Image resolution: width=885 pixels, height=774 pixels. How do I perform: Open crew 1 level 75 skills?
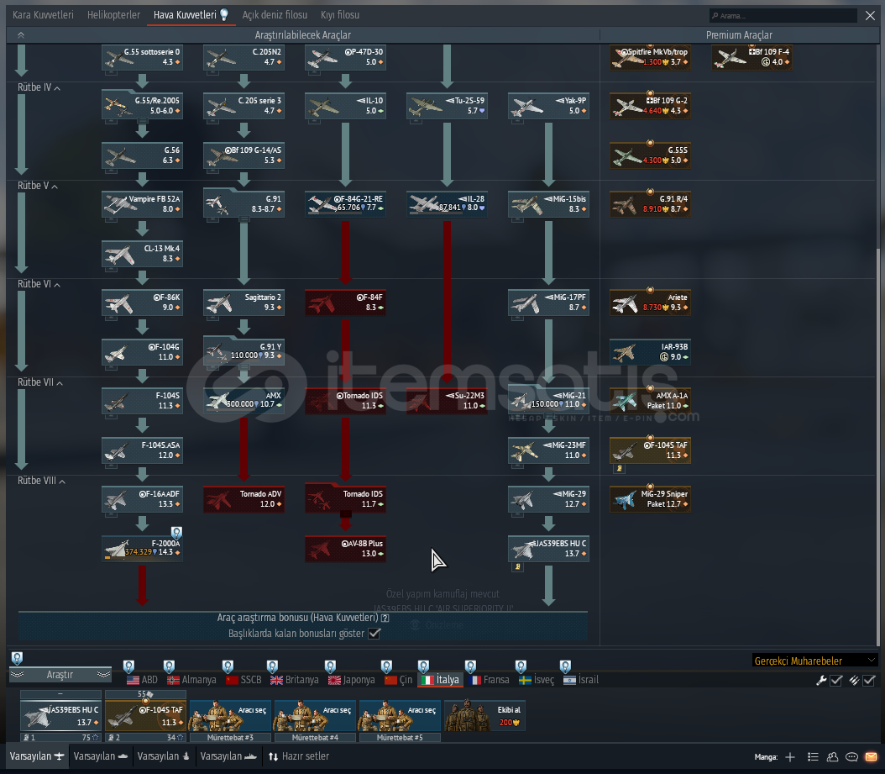pos(61,737)
